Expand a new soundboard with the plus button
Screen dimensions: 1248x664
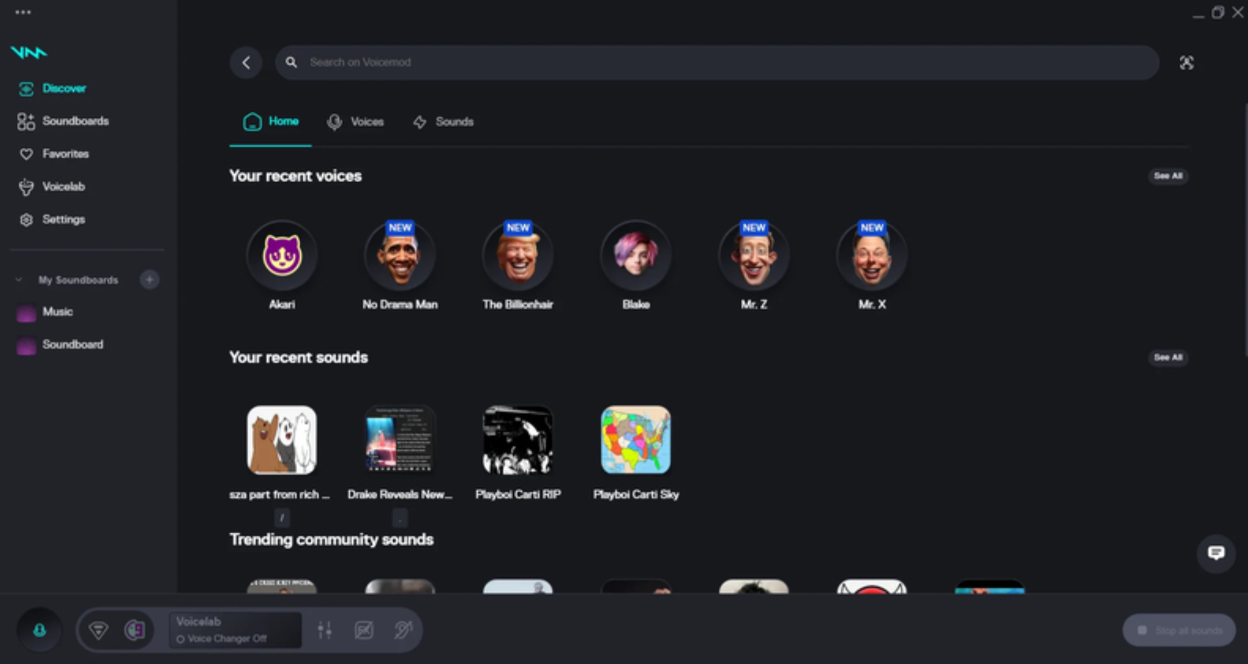pos(149,279)
